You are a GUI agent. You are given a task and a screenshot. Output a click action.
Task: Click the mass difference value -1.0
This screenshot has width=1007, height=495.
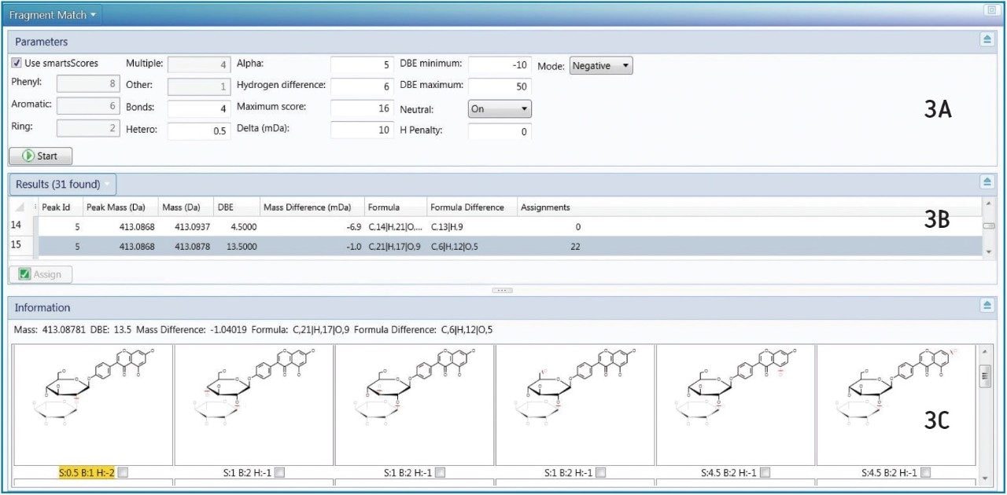312,246
